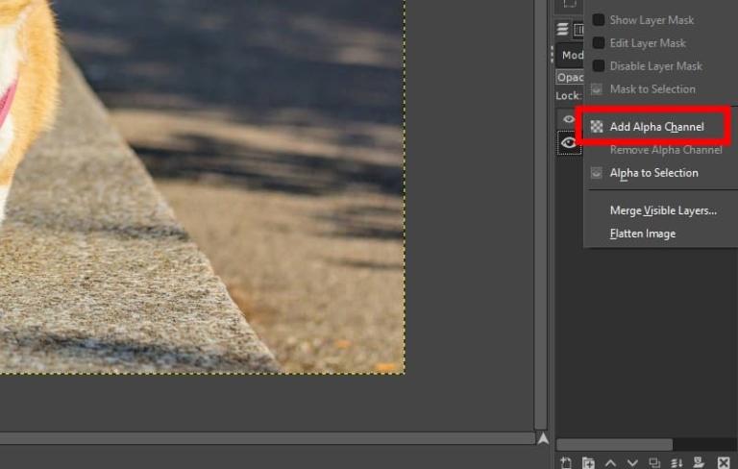Toggle the Disable Layer Mask checkbox
The width and height of the screenshot is (738, 469).
pyautogui.click(x=599, y=66)
